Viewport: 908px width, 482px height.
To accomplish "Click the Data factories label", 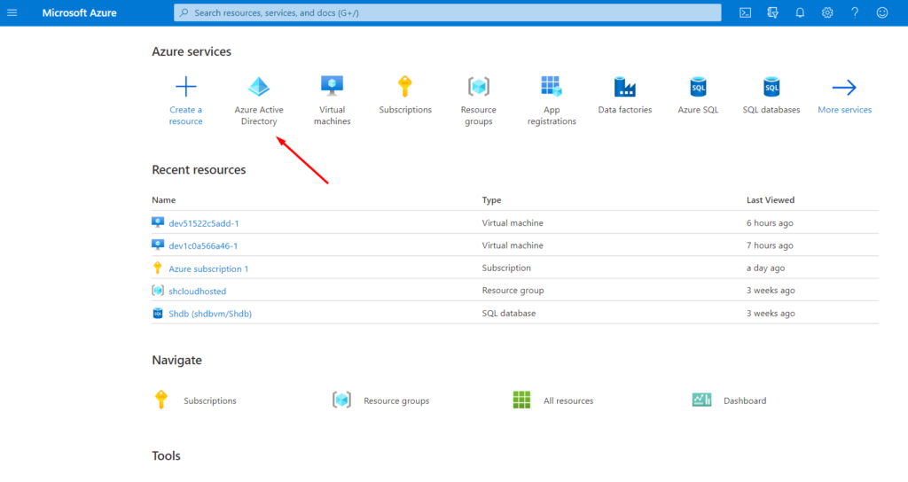I will pos(625,109).
